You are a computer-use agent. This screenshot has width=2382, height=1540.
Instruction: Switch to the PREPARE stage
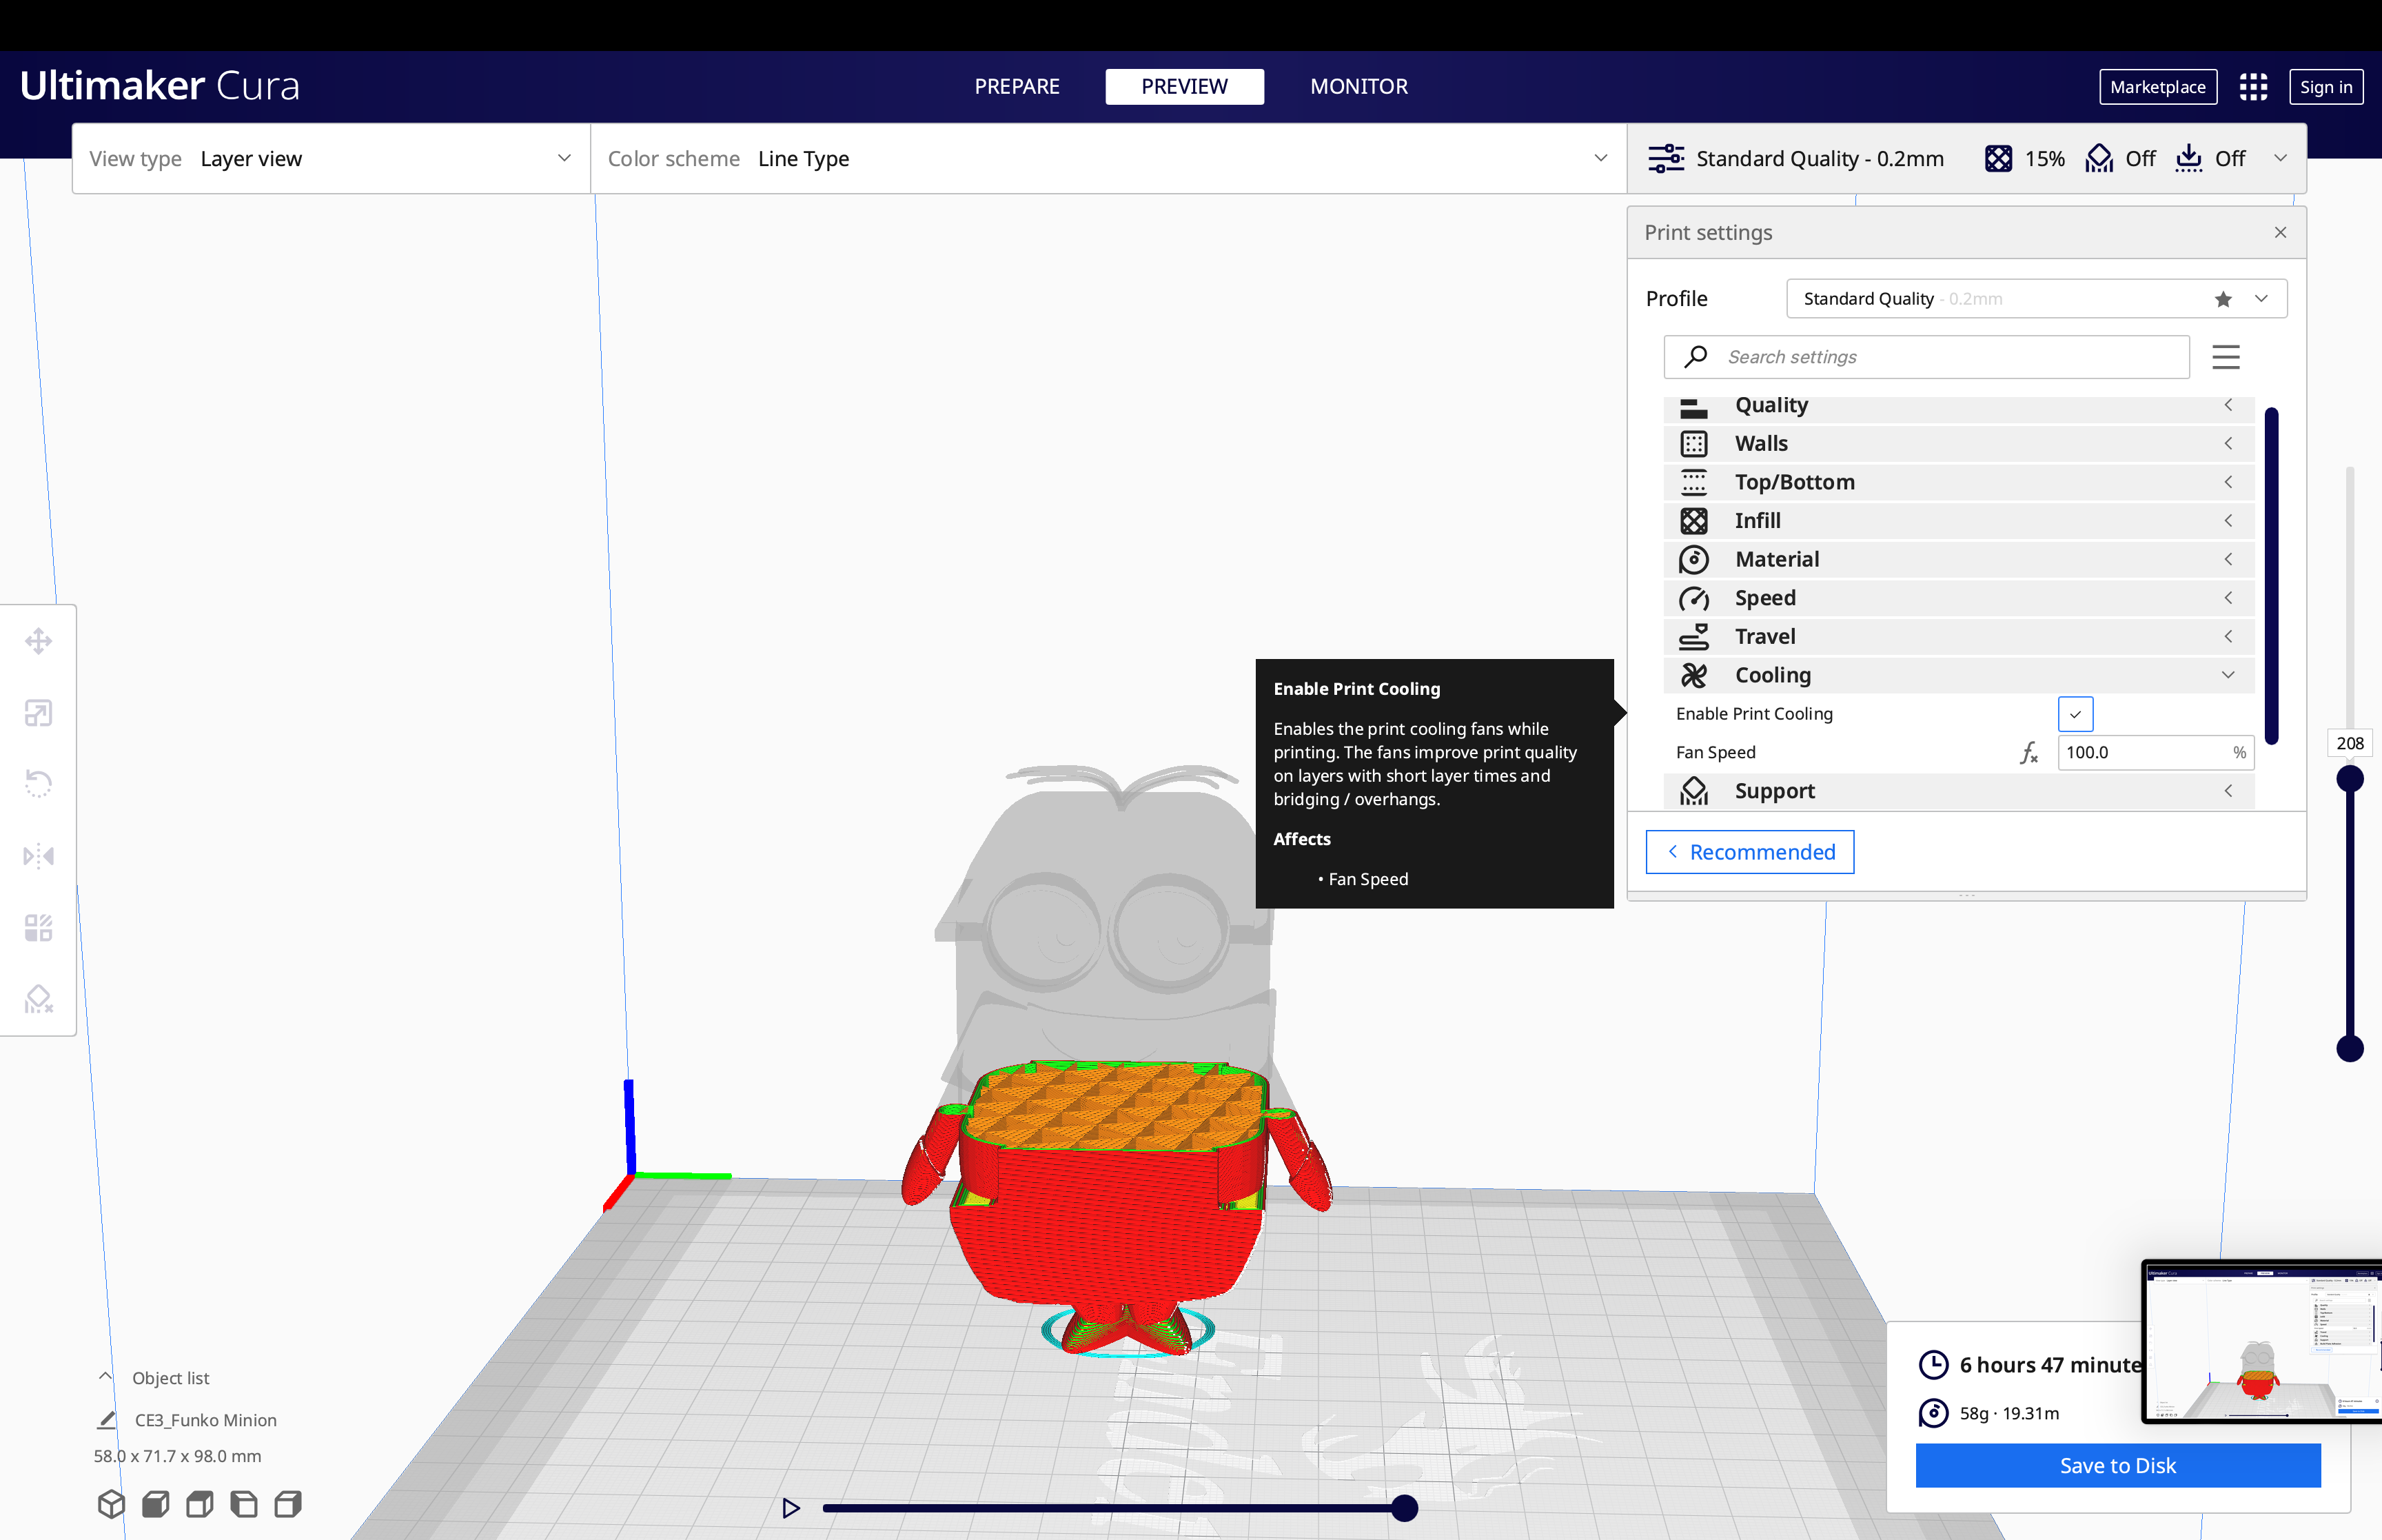[x=1017, y=87]
